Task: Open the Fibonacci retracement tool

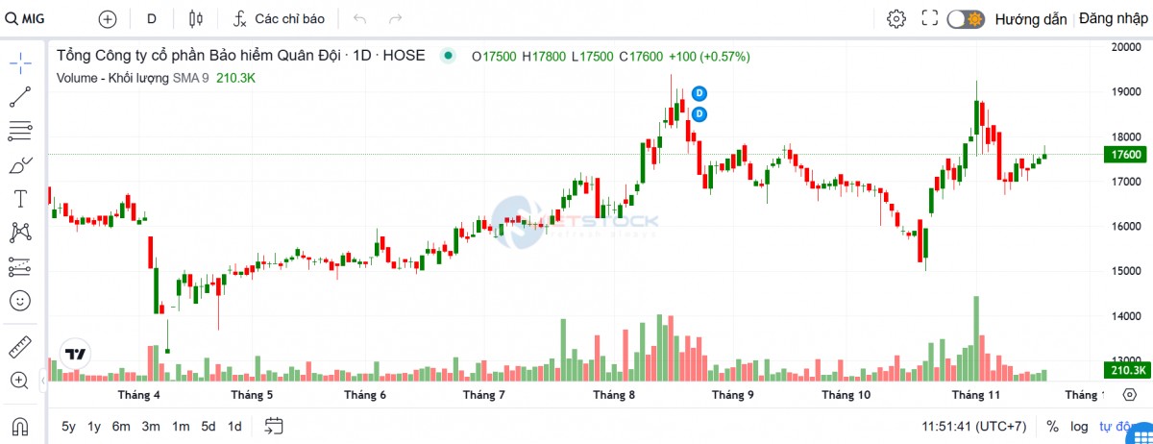Action: point(20,131)
